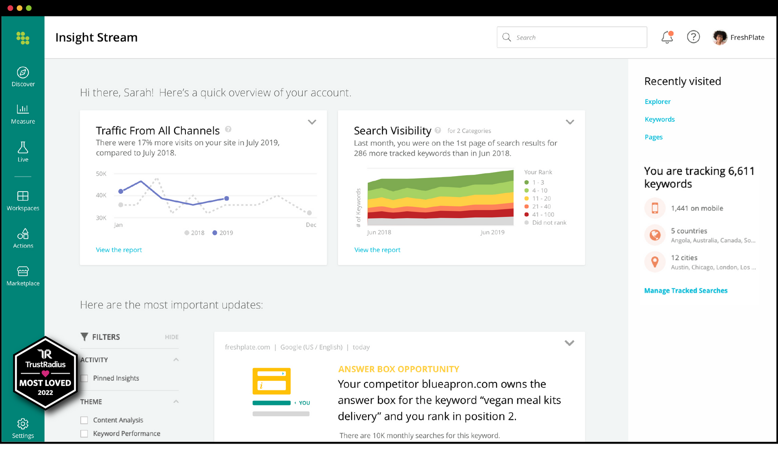This screenshot has height=454, width=778.
Task: Click the '12 cities' text
Action: (x=684, y=257)
